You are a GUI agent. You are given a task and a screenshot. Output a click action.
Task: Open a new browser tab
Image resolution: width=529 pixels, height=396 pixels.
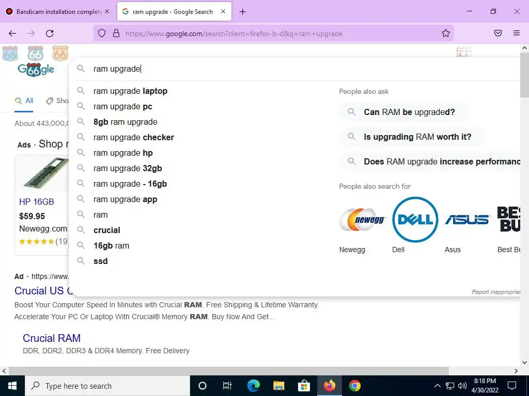pyautogui.click(x=242, y=12)
